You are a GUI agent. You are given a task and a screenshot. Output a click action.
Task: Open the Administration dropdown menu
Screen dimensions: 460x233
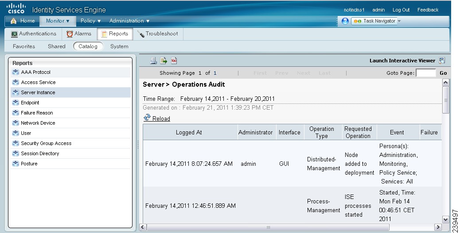pos(129,21)
